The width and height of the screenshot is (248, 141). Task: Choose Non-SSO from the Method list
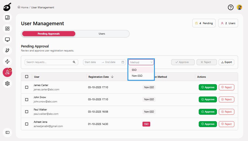pos(141,76)
